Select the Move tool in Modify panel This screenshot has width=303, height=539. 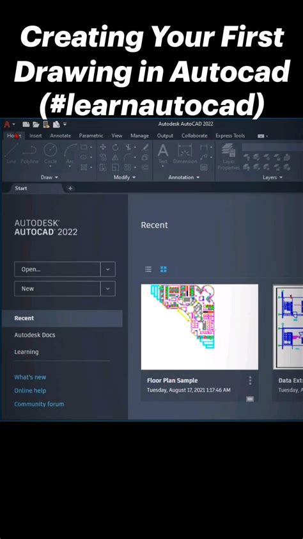(x=103, y=147)
